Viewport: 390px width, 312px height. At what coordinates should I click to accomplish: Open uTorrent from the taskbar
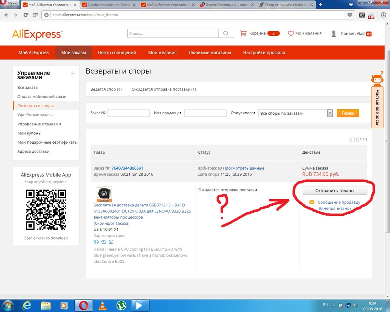click(x=122, y=305)
